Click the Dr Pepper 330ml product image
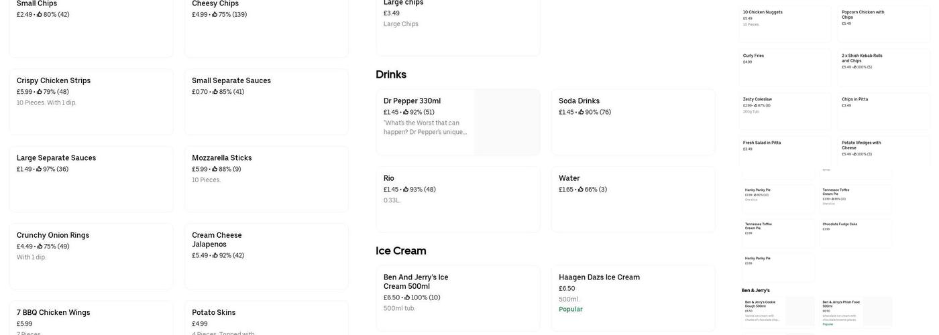Image resolution: width=939 pixels, height=335 pixels. (x=506, y=122)
